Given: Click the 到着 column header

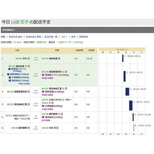Looking at the screenshot, I should coord(57,51).
